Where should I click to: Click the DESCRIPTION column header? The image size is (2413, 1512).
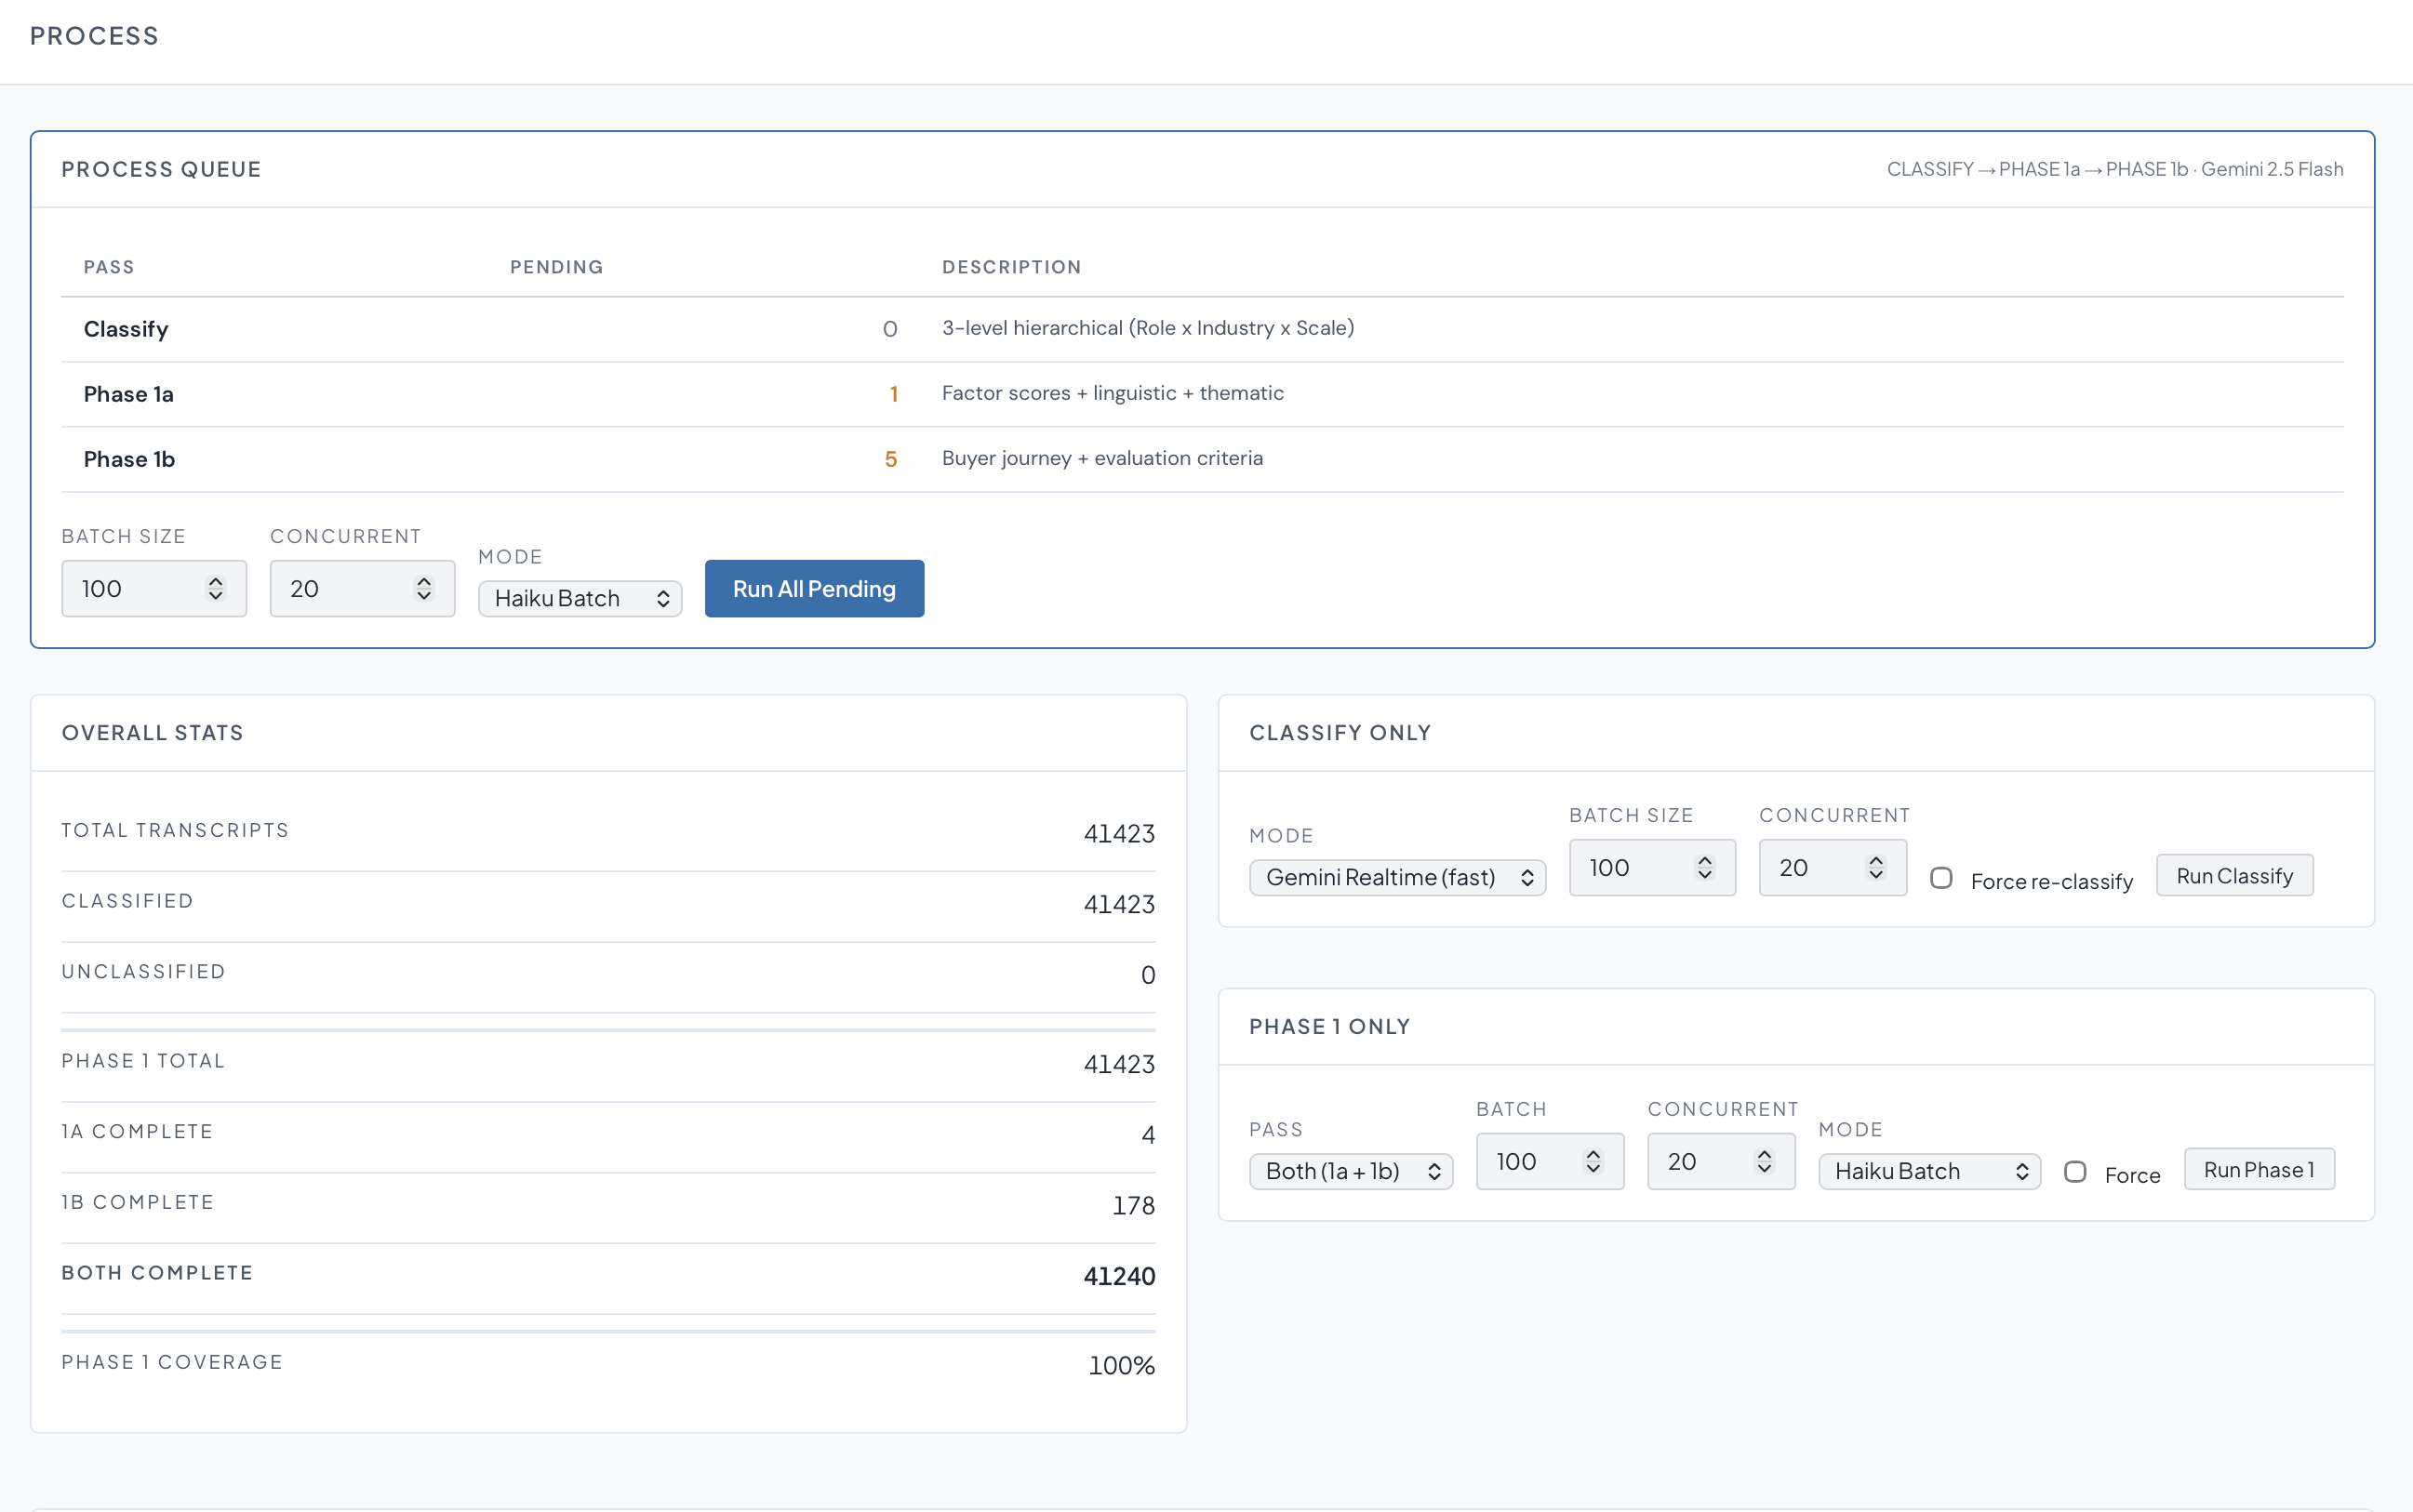1011,267
